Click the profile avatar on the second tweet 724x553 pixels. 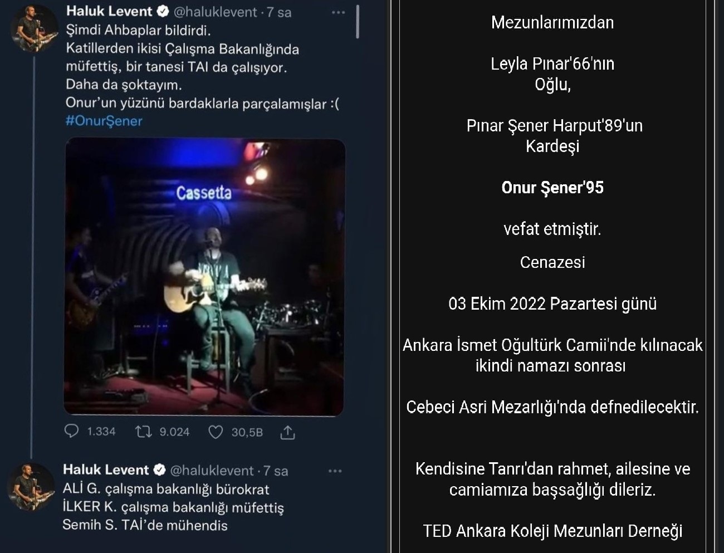31,487
